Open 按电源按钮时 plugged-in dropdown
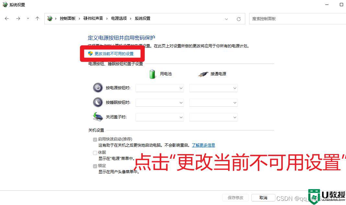346x205 pixels. tap(213, 88)
